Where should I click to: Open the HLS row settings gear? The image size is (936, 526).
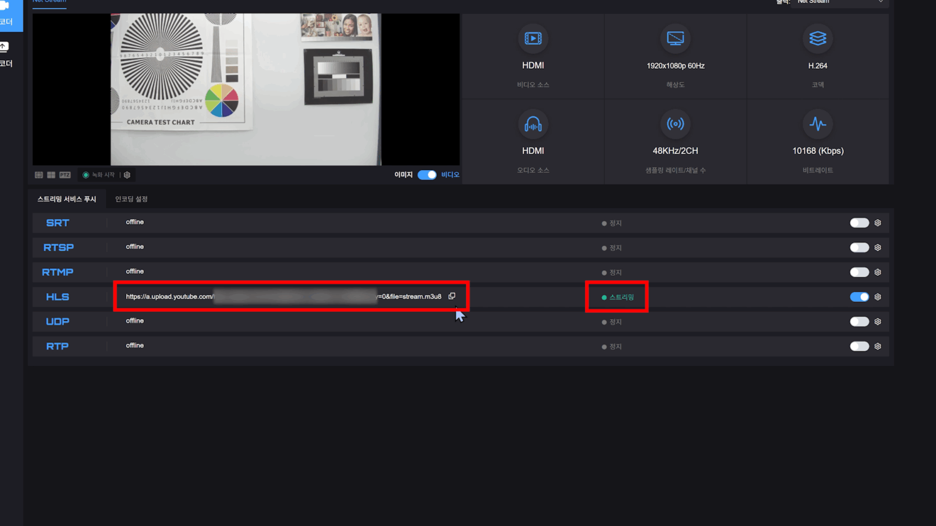(877, 297)
